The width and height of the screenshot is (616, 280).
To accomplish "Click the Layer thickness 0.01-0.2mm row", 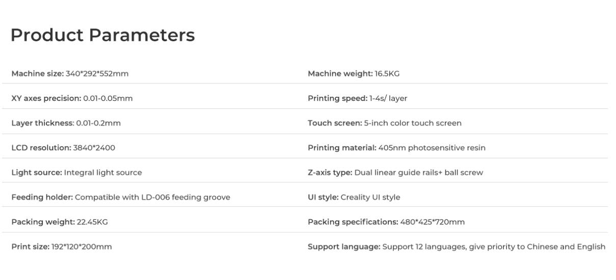I will tap(66, 123).
